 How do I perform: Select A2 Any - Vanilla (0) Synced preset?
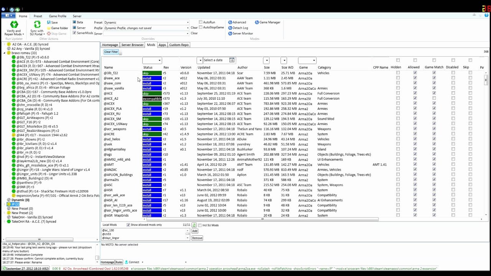tap(31, 49)
